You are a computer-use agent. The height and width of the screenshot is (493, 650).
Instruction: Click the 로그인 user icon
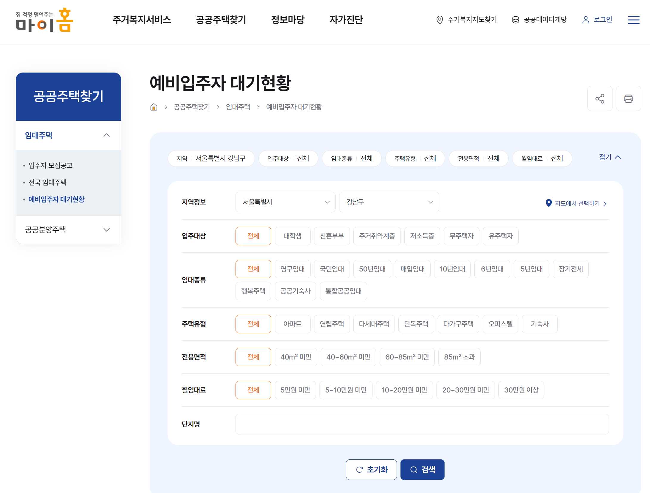pyautogui.click(x=585, y=20)
